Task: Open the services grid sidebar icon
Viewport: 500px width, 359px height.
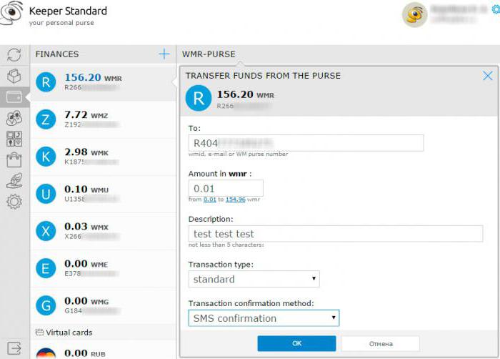Action: pos(14,139)
